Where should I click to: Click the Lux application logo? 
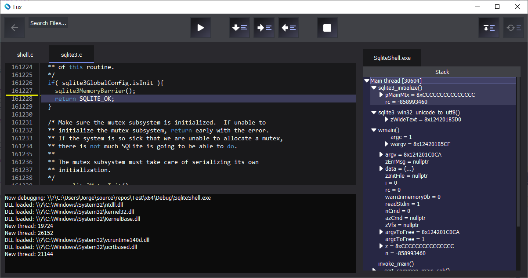tap(7, 7)
